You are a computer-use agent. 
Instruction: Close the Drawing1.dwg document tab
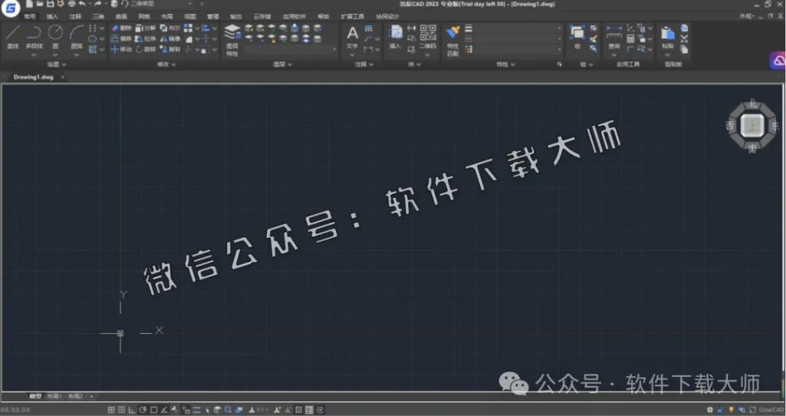coord(63,77)
